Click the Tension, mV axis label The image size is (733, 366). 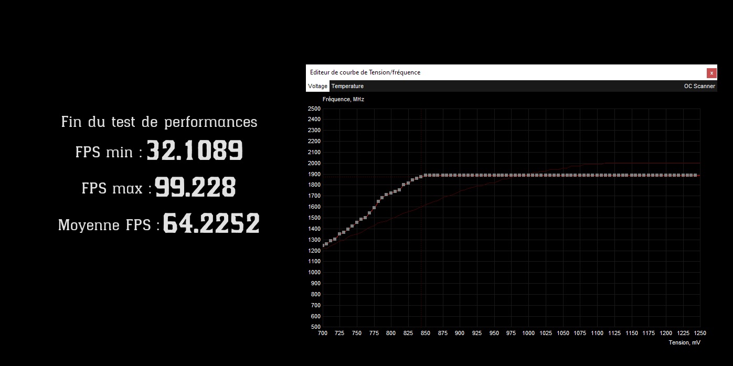point(684,343)
